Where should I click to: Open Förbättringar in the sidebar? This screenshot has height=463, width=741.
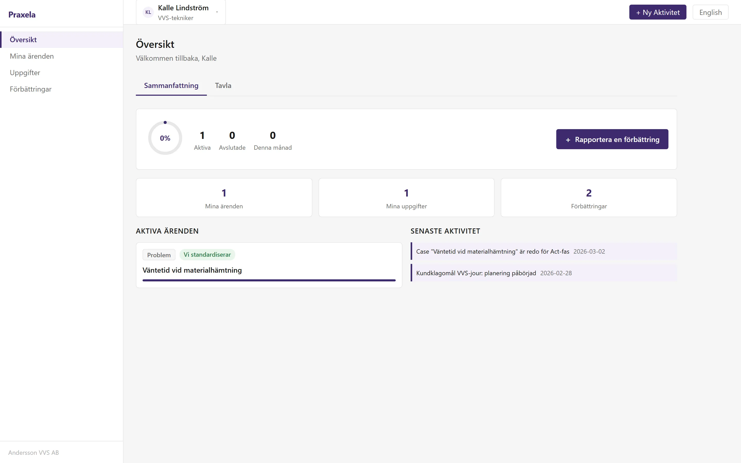pyautogui.click(x=61, y=89)
